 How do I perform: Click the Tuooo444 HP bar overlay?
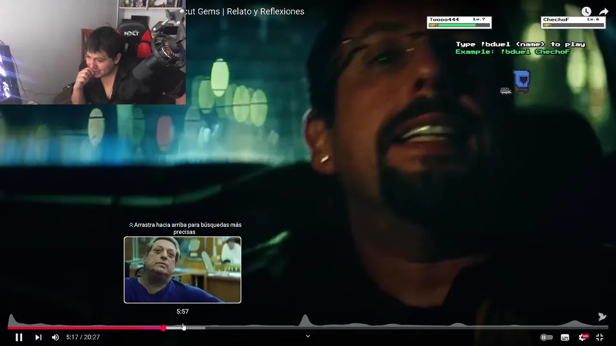[x=459, y=22]
